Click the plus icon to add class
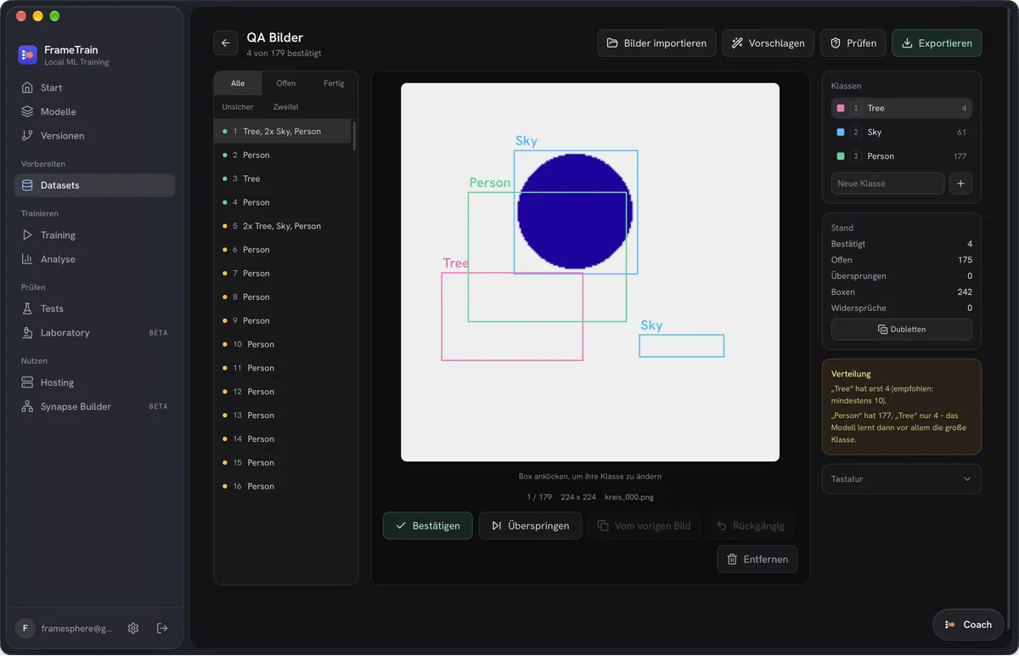Screen dimensions: 1019x656 960,184
